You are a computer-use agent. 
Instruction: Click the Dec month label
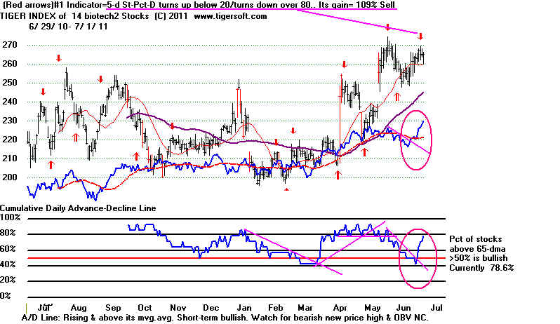click(211, 308)
